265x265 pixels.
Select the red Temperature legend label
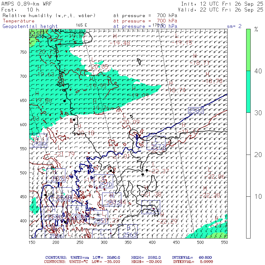pyautogui.click(x=19, y=21)
